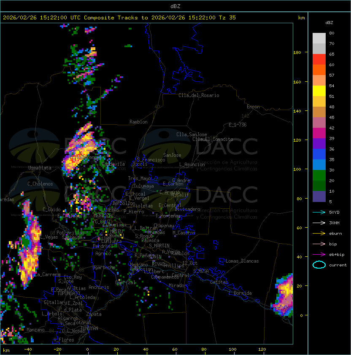Click the 'Tulumaya' place label
Screen dimensions: 351x355
(x=144, y=186)
